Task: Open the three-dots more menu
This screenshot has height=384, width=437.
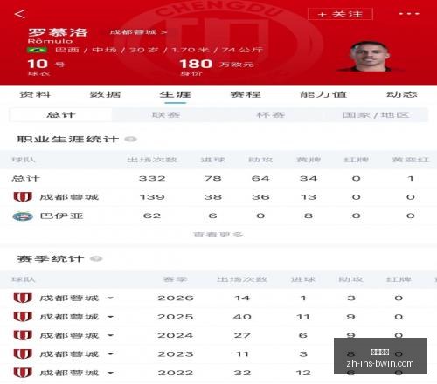Action: pos(409,14)
